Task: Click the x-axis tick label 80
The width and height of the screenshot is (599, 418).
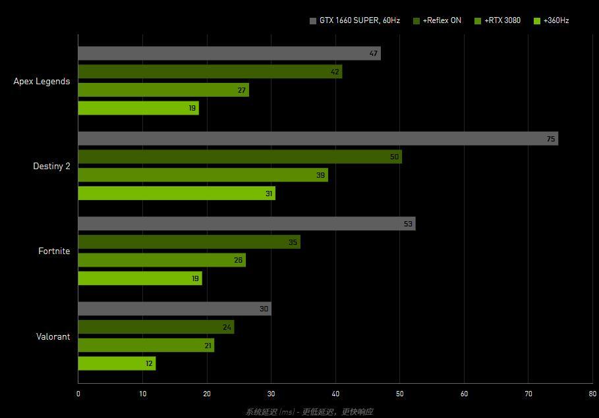Action: point(592,394)
